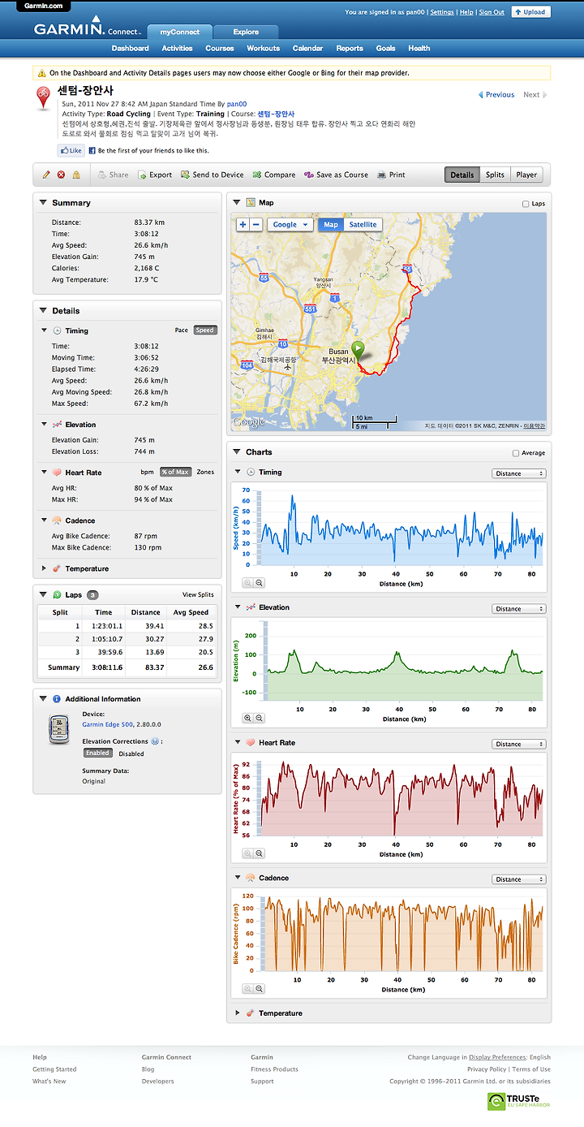The height and width of the screenshot is (1127, 584).
Task: Click the grayed-out Share toolbar item
Action: [113, 175]
